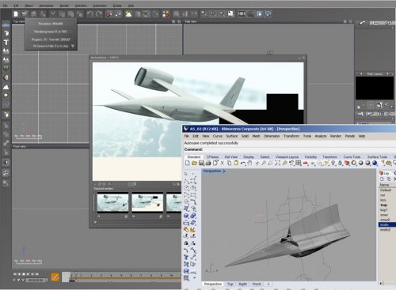The image size is (396, 290).
Task: Click Rhino color wheel properties icon
Action: pos(354,163)
